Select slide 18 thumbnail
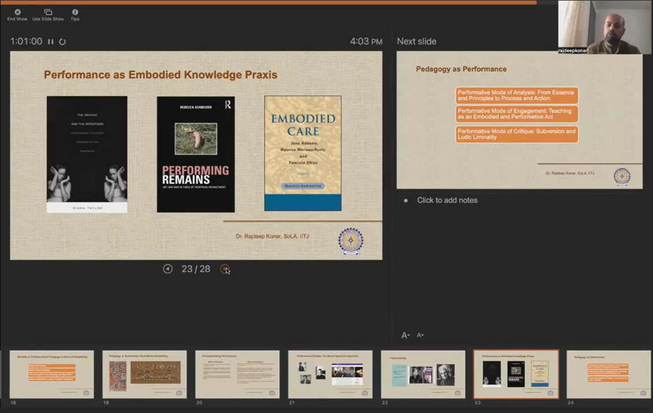 click(x=51, y=374)
